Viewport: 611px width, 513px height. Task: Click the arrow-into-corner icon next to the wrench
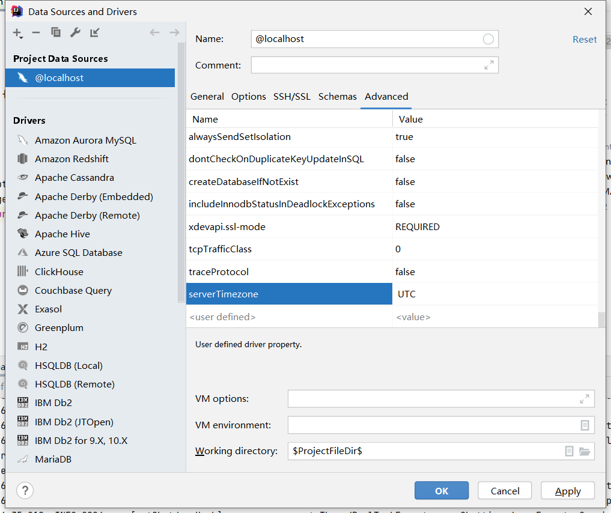pyautogui.click(x=95, y=32)
